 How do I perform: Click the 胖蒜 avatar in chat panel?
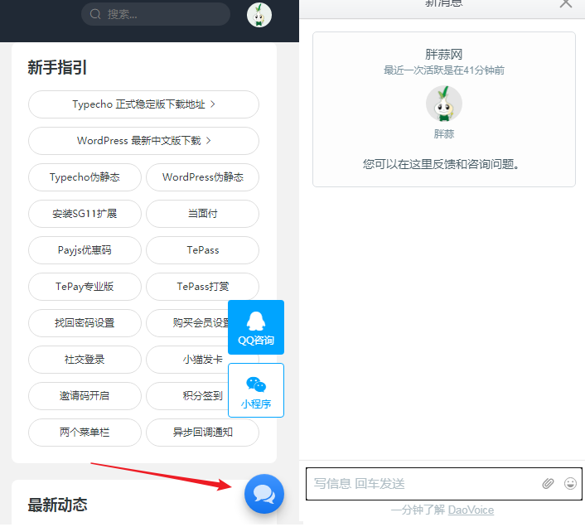coord(443,104)
